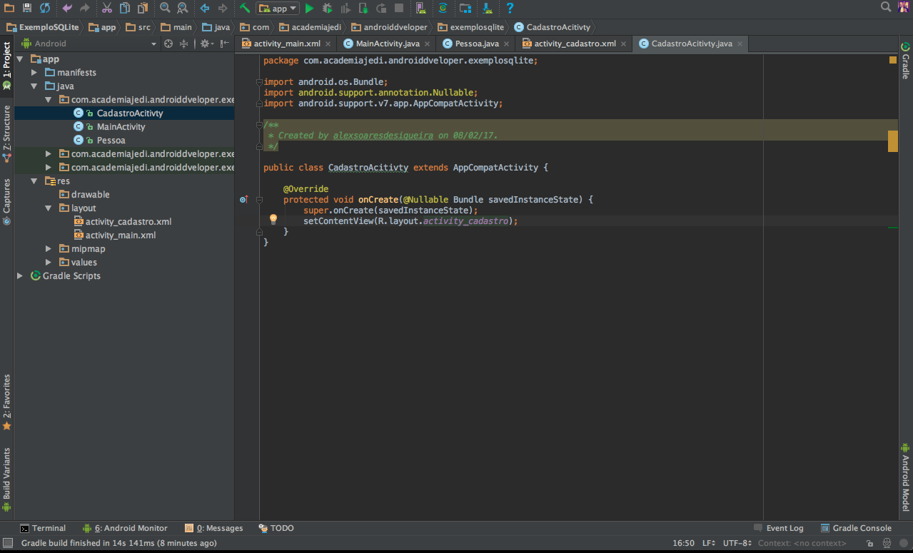Open the app run configuration dropdown

[x=278, y=9]
